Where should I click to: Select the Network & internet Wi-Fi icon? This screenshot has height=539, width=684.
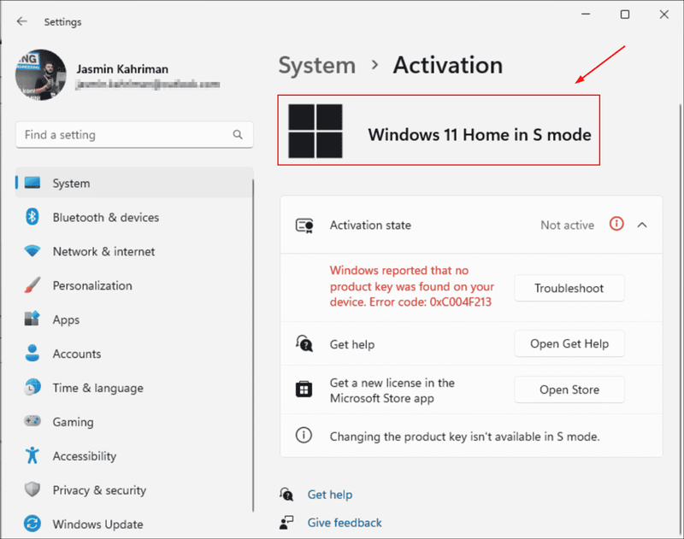click(x=31, y=251)
